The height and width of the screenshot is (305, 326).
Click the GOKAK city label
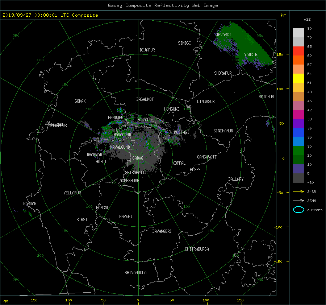pyautogui.click(x=80, y=101)
